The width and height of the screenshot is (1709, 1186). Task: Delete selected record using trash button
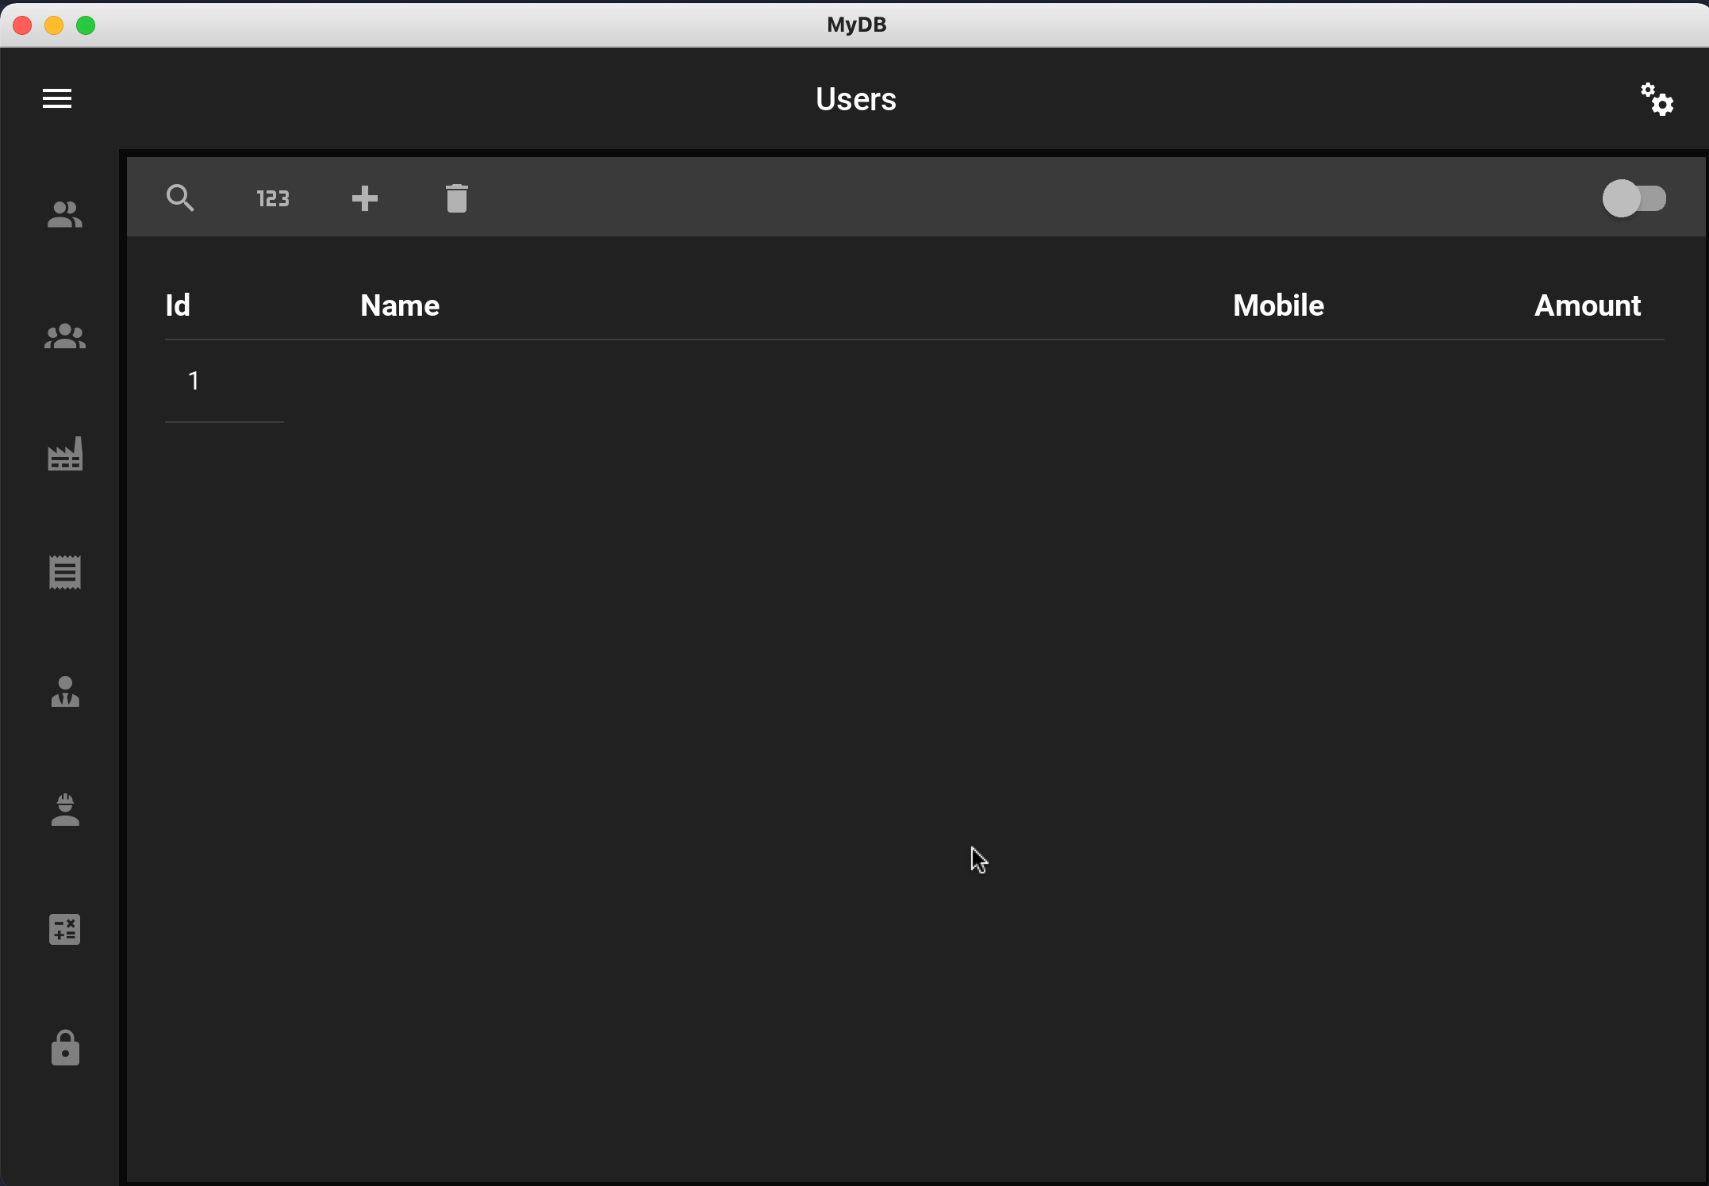coord(457,198)
